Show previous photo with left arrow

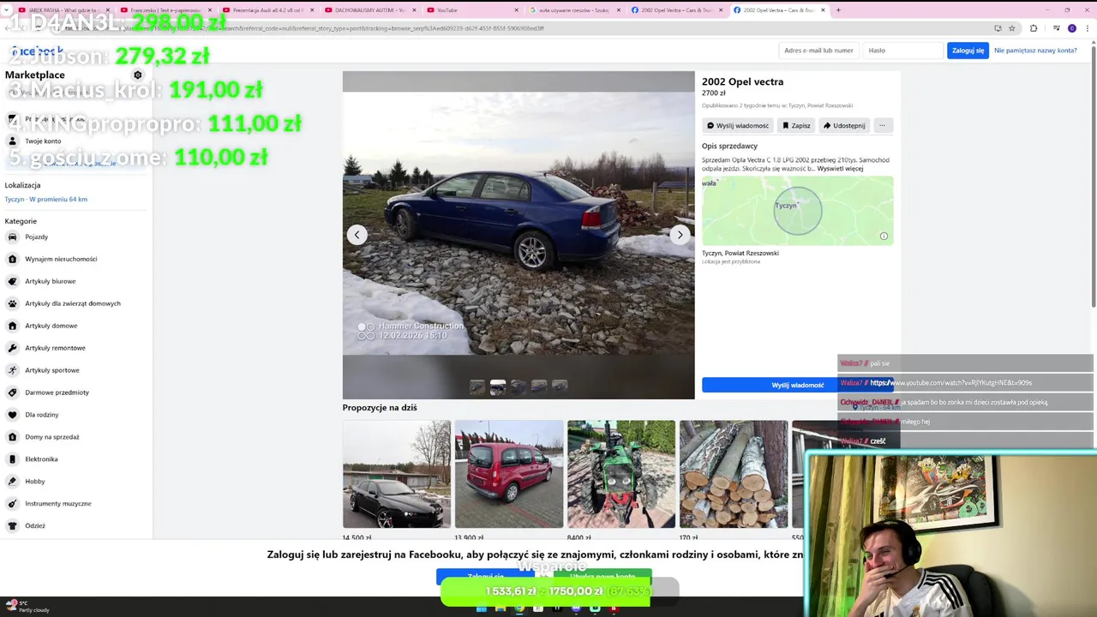tap(357, 235)
